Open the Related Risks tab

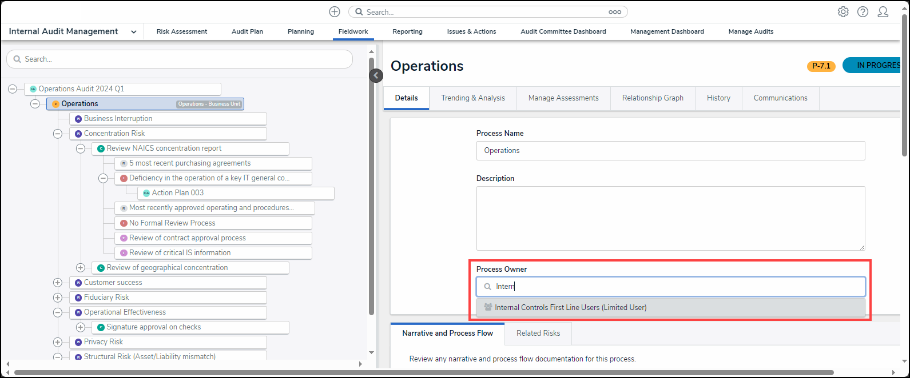coord(538,333)
